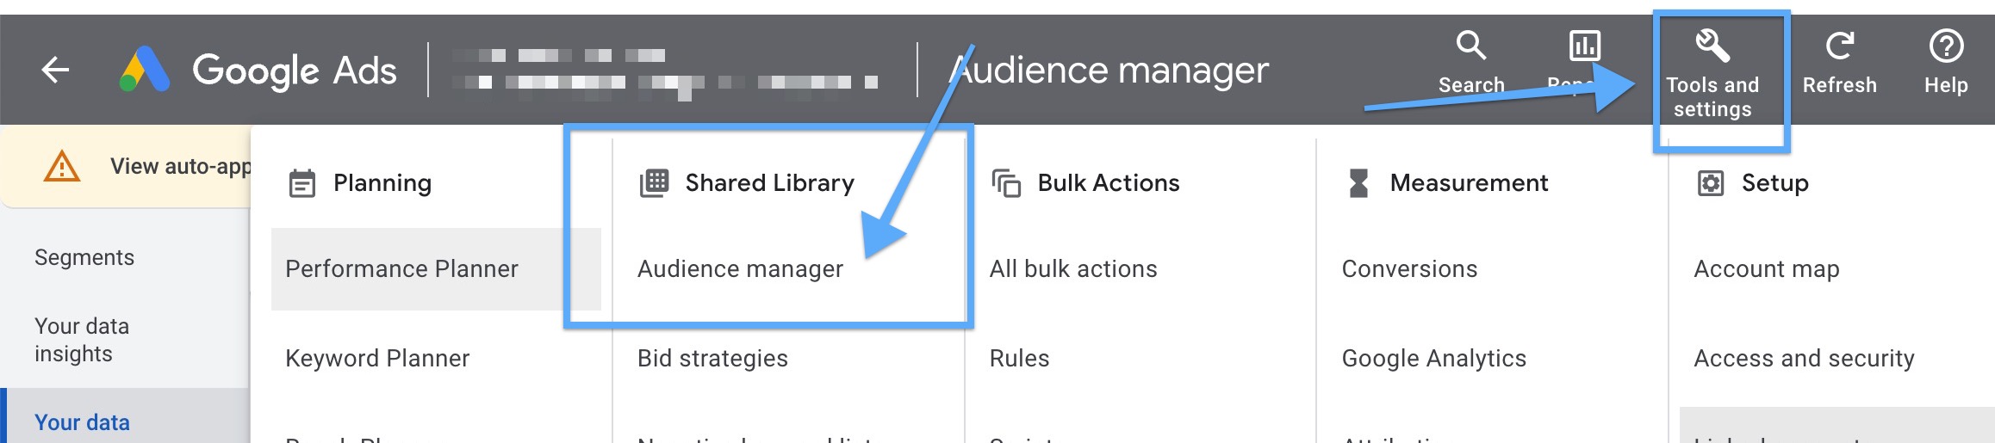The image size is (1995, 443).
Task: Open the Reports chart icon
Action: 1585,46
